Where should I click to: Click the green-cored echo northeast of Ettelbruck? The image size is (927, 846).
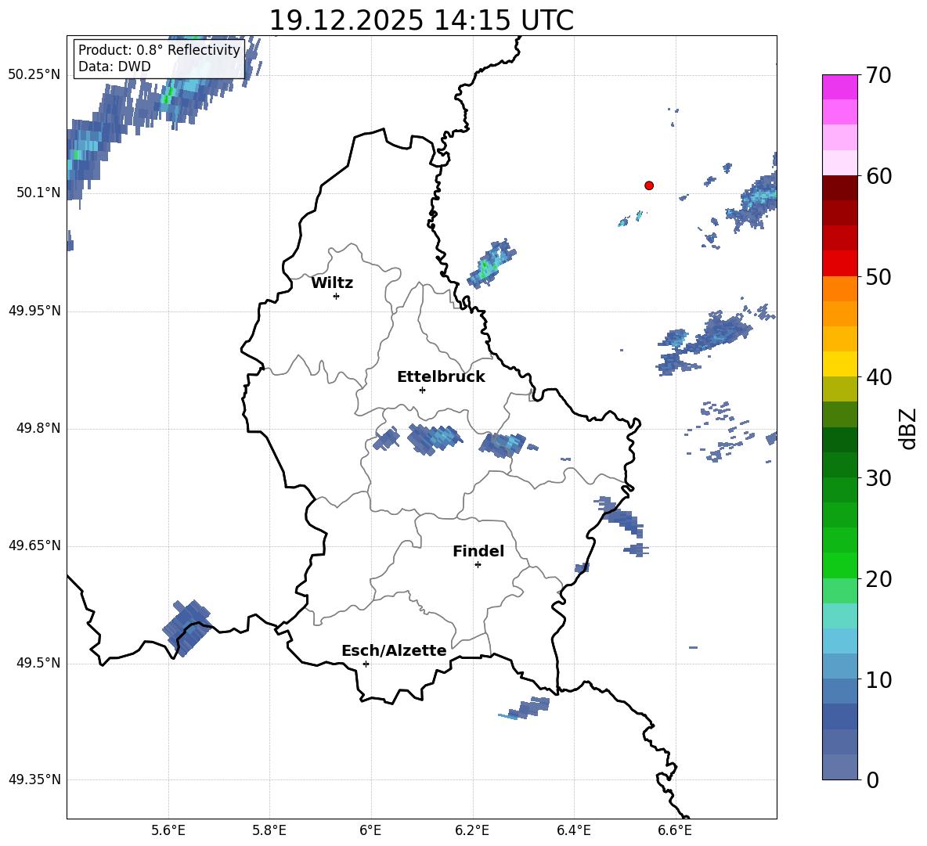491,264
